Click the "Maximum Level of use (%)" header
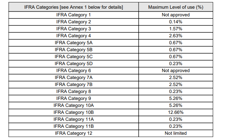Image resolution: width=233 pixels, height=140 pixels. (x=176, y=7)
